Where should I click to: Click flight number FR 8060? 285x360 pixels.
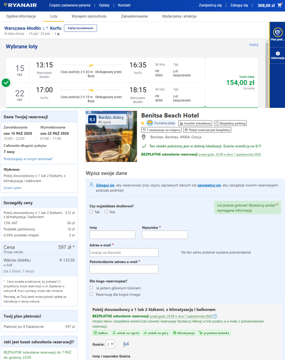click(x=159, y=73)
